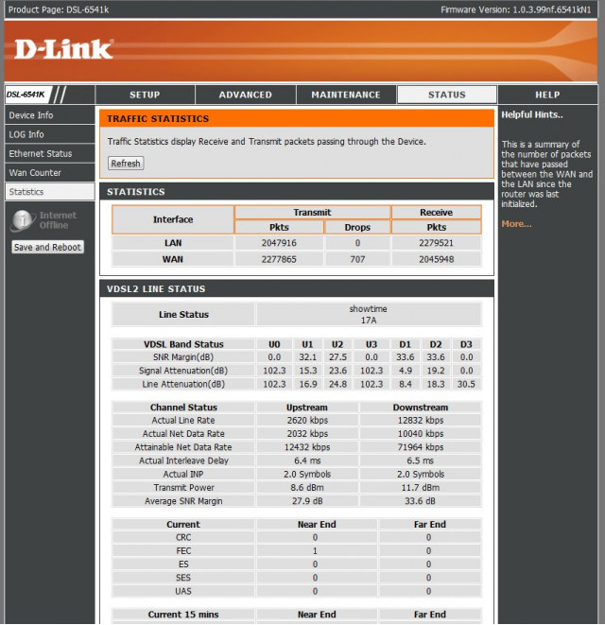605x625 pixels.
Task: Click WAN drops value 707
Action: [357, 259]
